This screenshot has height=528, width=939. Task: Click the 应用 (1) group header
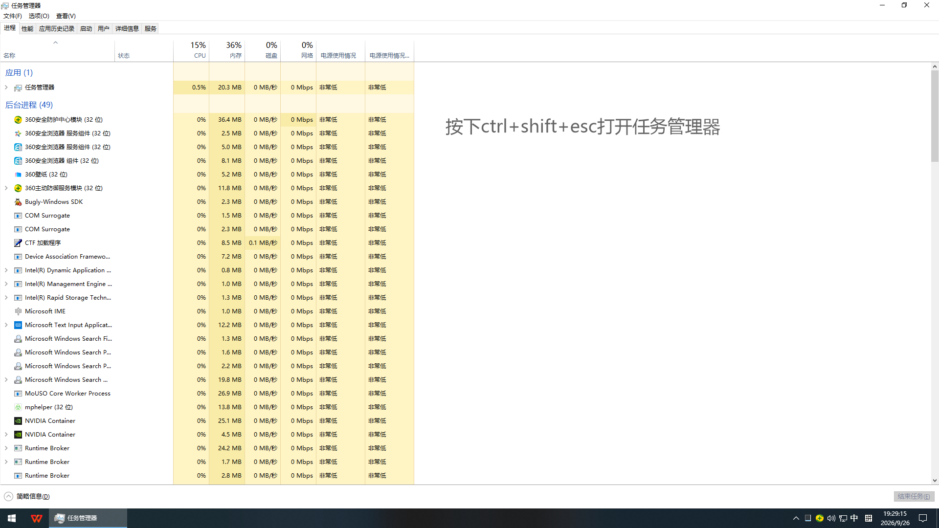point(19,73)
